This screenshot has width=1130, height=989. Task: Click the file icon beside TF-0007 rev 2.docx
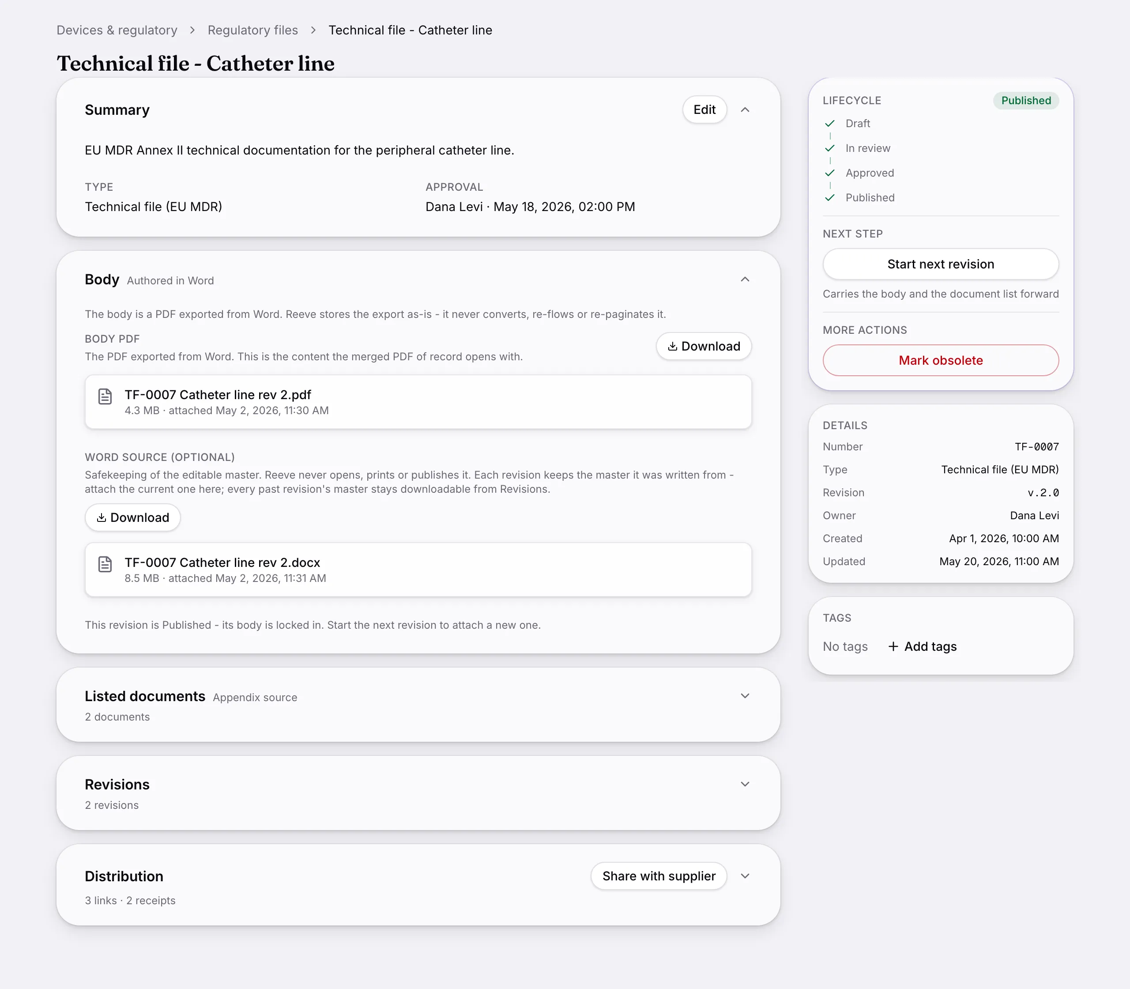[105, 564]
